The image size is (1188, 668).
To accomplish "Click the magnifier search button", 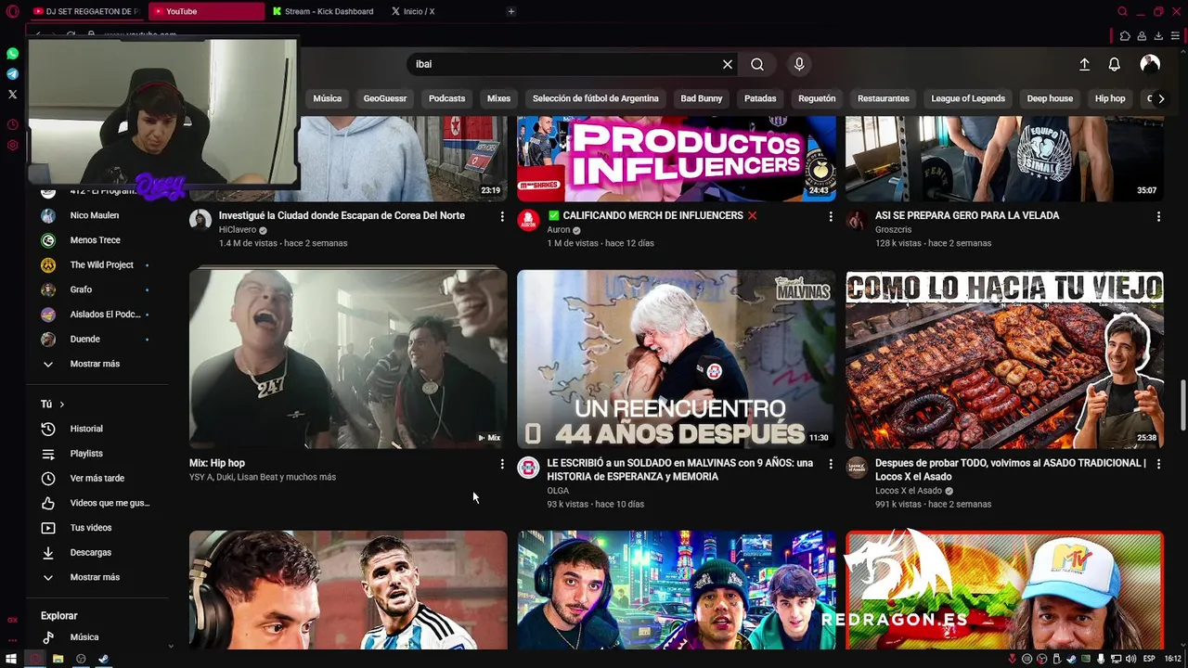I will 757,64.
